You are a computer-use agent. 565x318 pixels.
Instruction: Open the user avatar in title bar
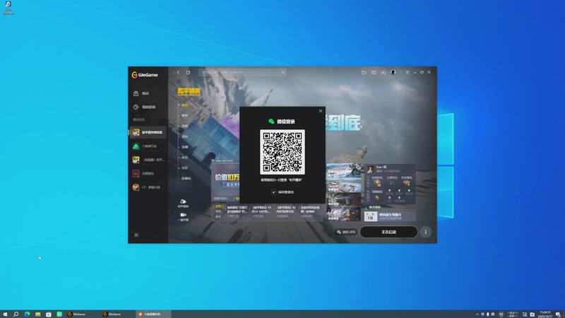[x=393, y=72]
